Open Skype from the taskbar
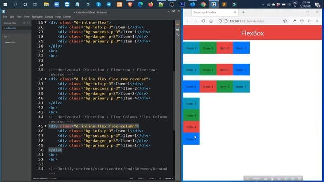Screen dimensions: 324x182 99,4
